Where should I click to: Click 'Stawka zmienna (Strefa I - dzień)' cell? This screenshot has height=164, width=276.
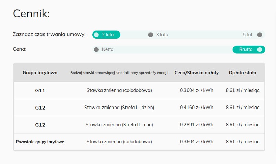coord(119,108)
